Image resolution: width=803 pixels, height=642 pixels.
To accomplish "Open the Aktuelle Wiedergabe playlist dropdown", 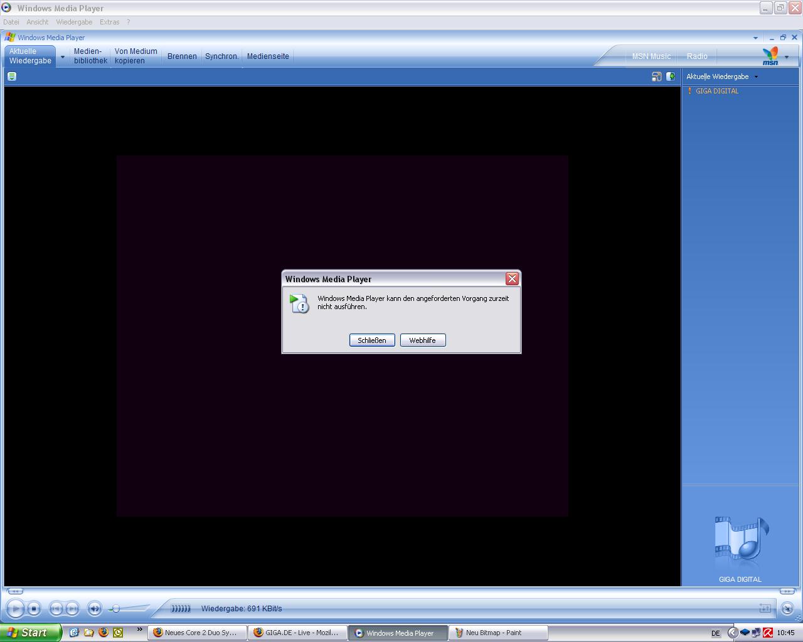I will (722, 76).
